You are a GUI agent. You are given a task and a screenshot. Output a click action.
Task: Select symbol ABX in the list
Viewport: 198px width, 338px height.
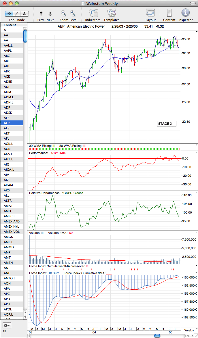pos(12,71)
